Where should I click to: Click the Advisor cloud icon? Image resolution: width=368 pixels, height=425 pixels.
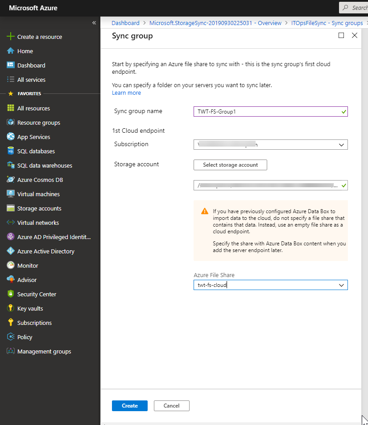point(11,279)
